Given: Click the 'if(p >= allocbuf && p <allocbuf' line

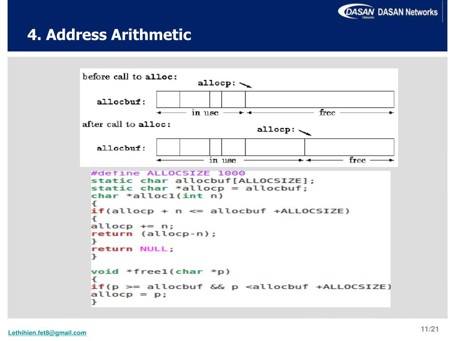Looking at the screenshot, I should (240, 287).
